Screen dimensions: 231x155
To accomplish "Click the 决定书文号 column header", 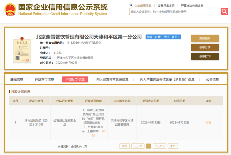I will tap(36, 101).
